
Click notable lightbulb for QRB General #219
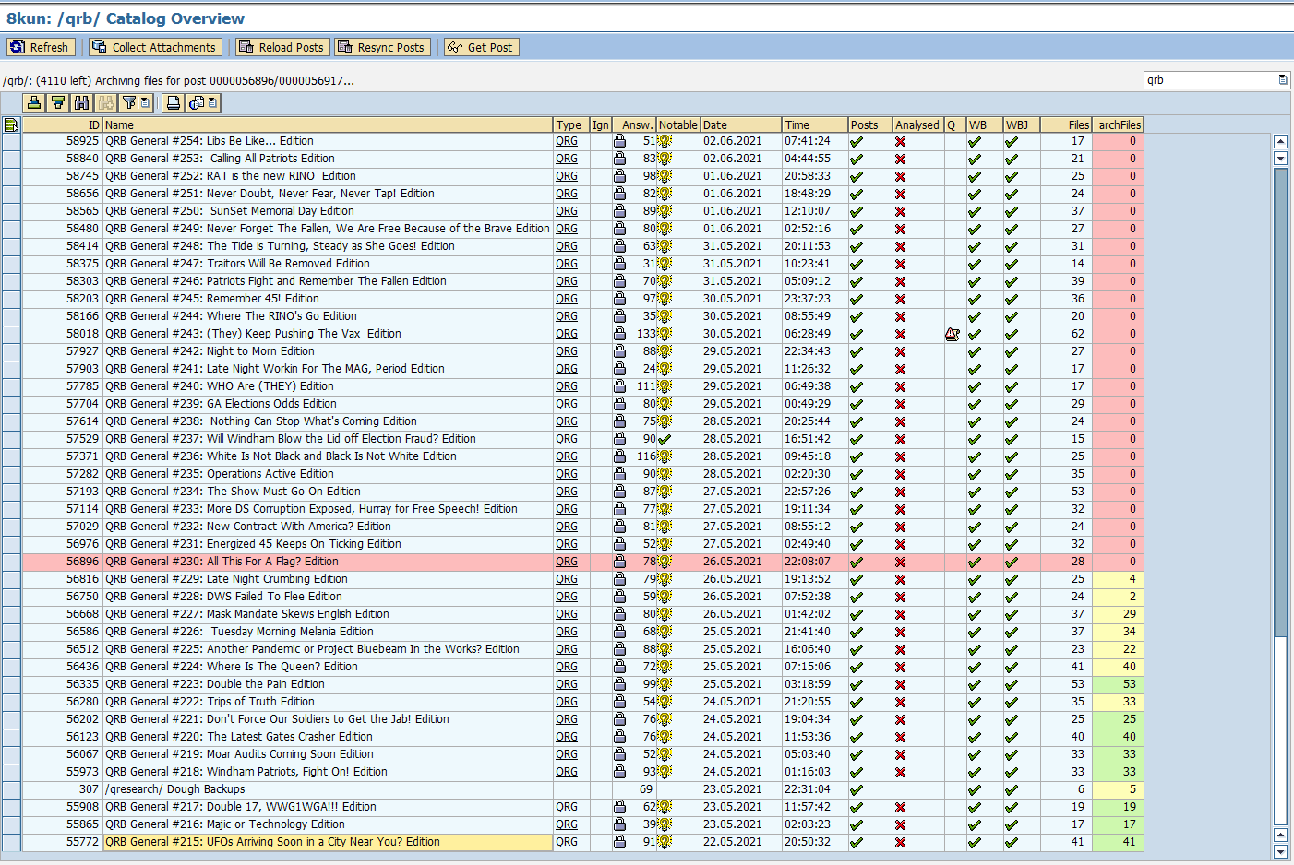(x=665, y=754)
